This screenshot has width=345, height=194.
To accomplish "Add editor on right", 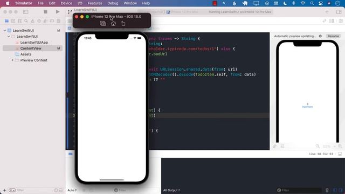I will (341, 21).
